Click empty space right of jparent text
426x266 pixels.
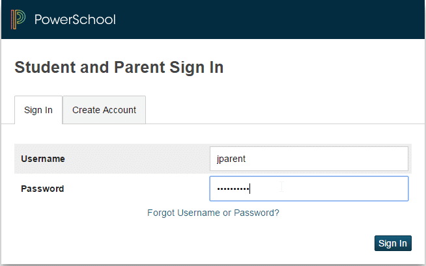click(326, 159)
